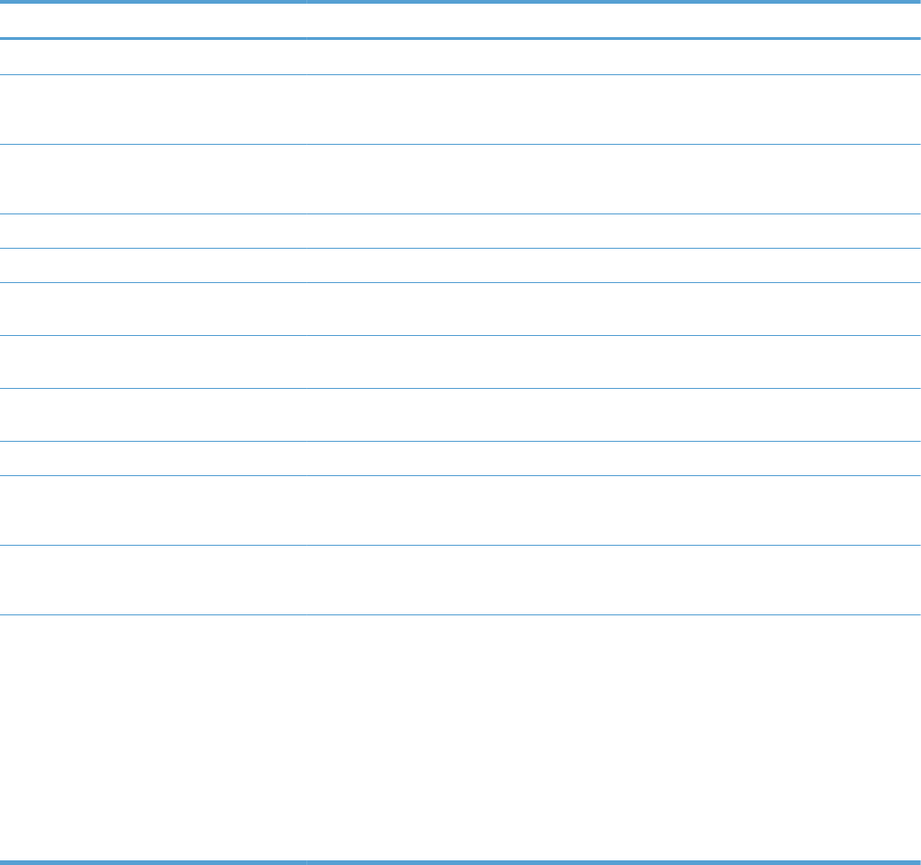Click second body row's right cell
The image size is (921, 865).
click(614, 110)
